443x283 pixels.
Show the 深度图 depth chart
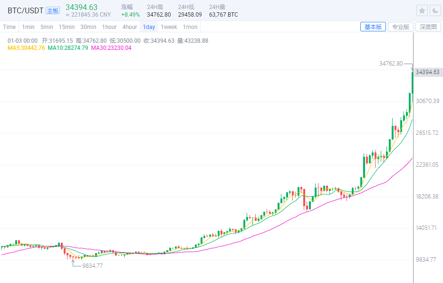tap(428, 27)
